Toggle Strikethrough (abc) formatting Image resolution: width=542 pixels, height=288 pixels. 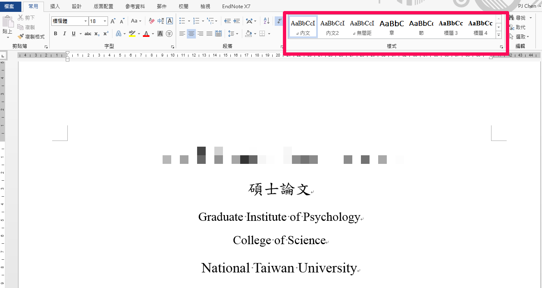click(88, 34)
